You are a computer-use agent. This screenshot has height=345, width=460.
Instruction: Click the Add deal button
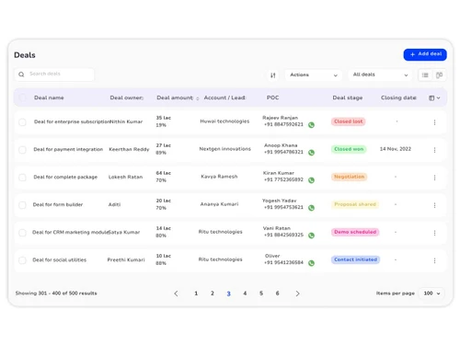pyautogui.click(x=425, y=54)
